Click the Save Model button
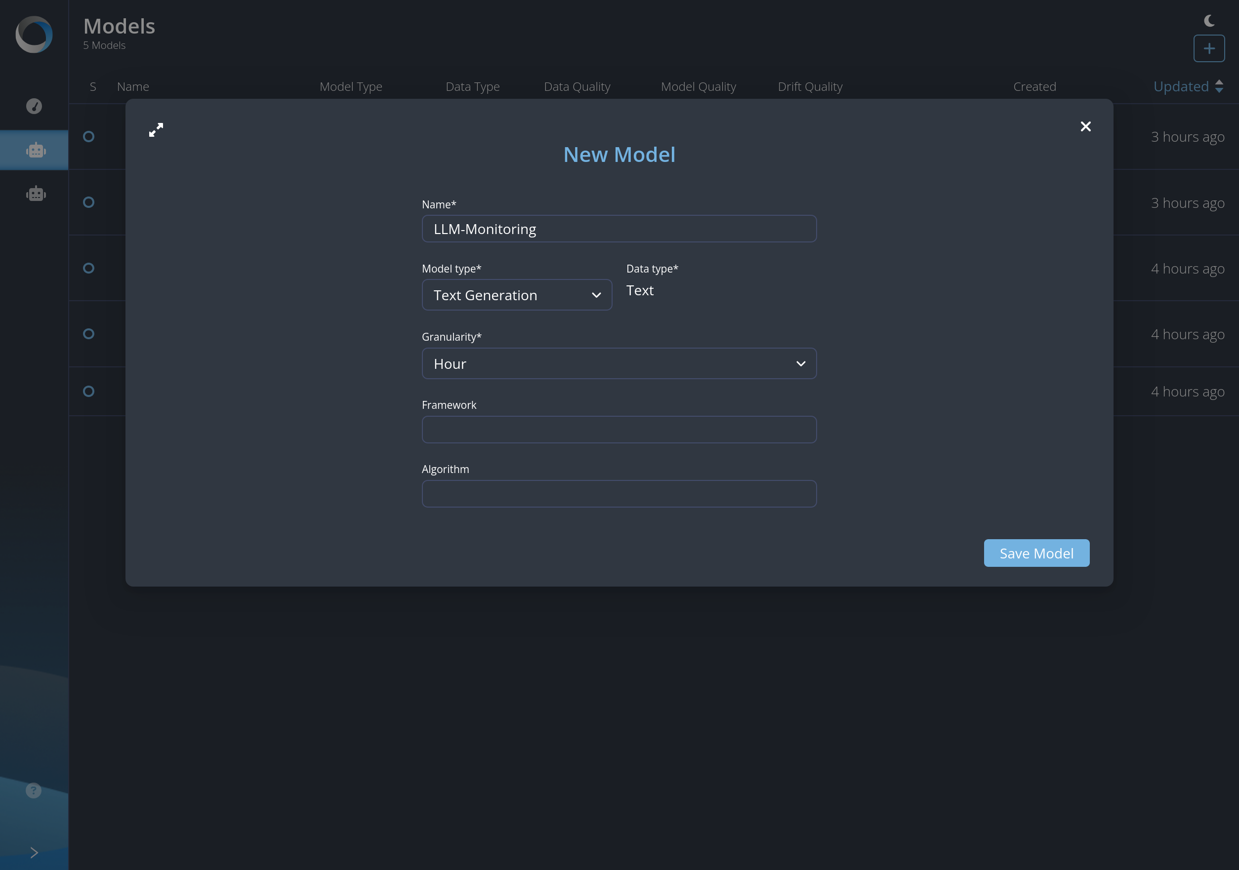 tap(1036, 553)
